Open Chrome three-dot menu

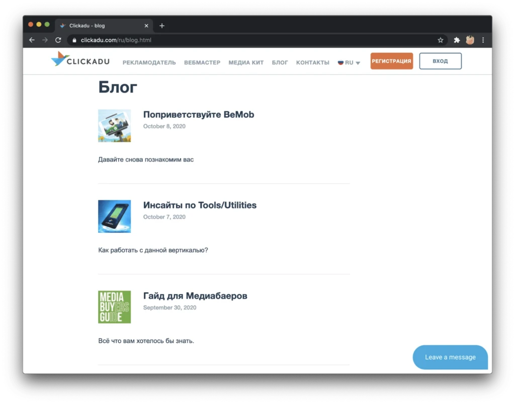(x=483, y=40)
